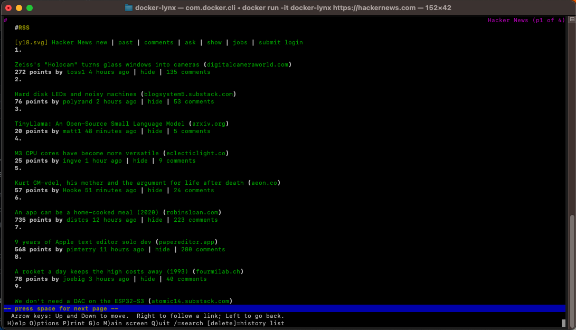Open the 223 comments link
The image size is (576, 330).
click(x=196, y=220)
